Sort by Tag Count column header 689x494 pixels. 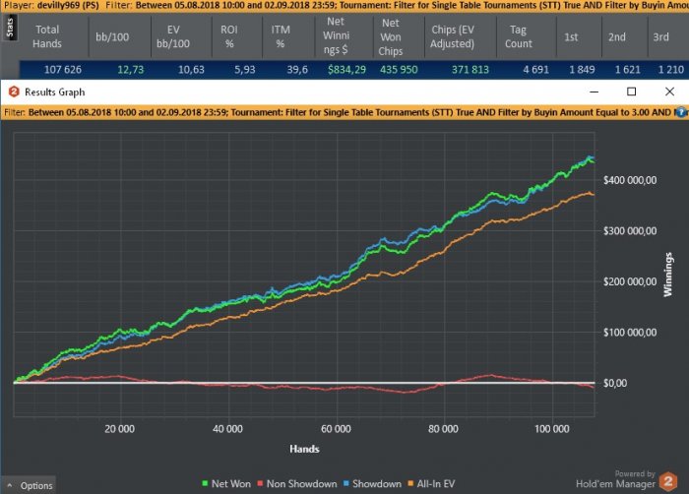pyautogui.click(x=519, y=36)
